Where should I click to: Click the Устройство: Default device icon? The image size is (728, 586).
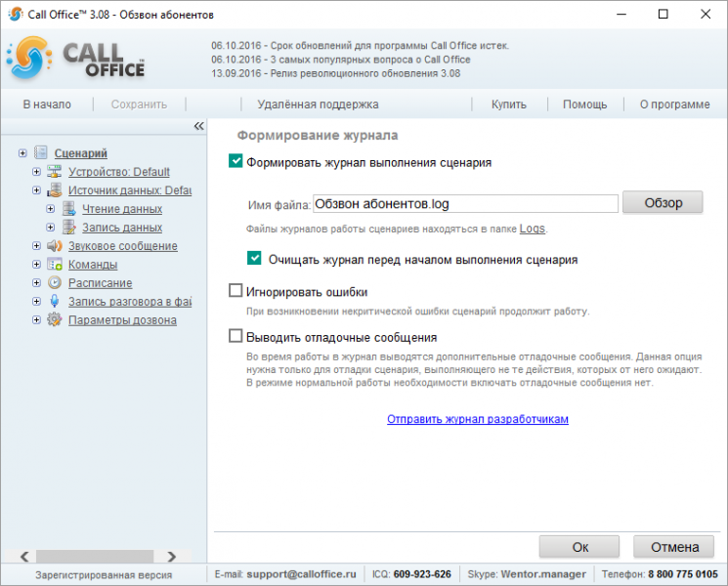pos(55,171)
